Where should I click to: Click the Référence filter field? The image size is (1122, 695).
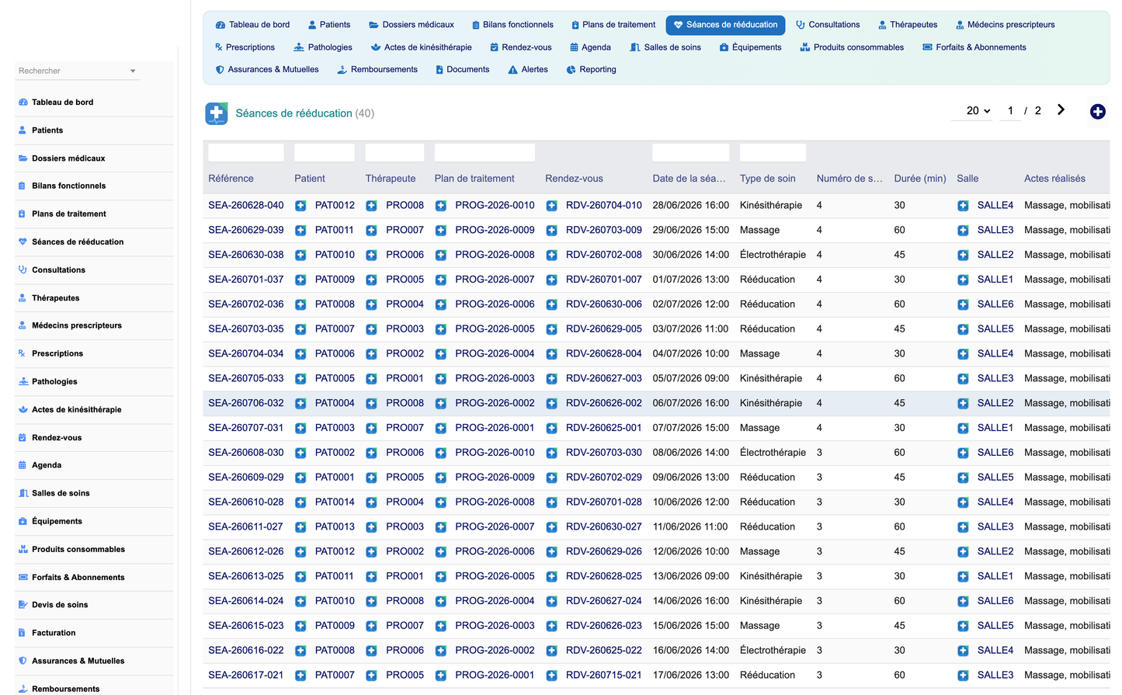pyautogui.click(x=245, y=153)
